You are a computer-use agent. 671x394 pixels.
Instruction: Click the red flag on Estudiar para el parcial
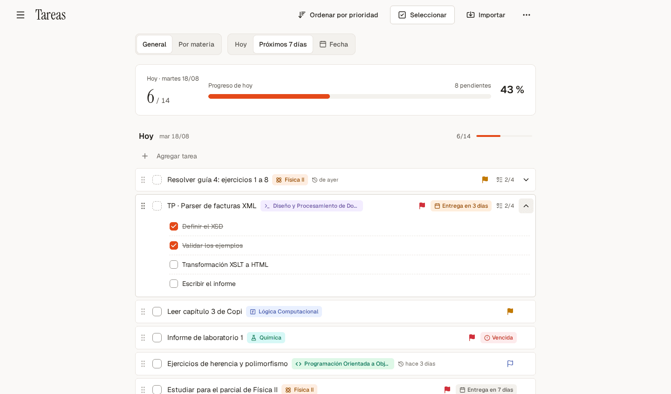click(x=447, y=390)
